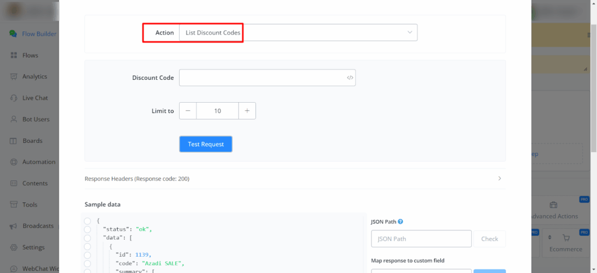The image size is (597, 273).
Task: Click the Test Request button
Action: (206, 144)
